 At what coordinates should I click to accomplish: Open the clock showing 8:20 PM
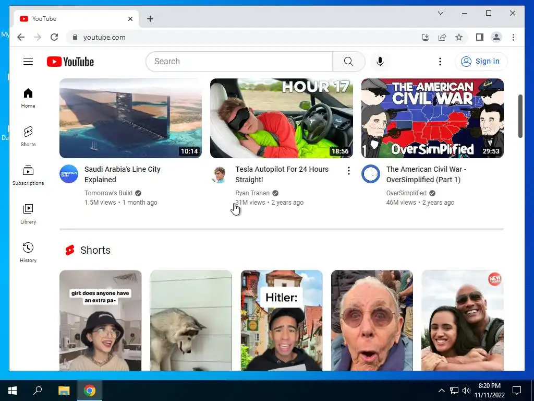click(489, 391)
